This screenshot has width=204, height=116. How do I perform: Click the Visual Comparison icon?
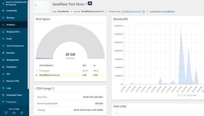point(3,45)
